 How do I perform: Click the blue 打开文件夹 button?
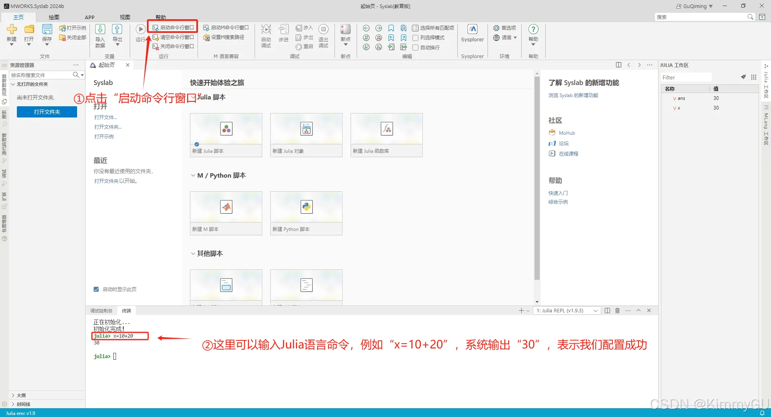[47, 112]
